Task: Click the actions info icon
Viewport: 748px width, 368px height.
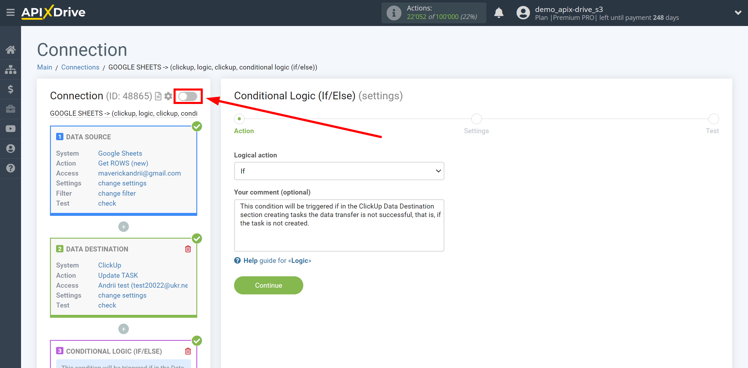Action: (x=394, y=13)
